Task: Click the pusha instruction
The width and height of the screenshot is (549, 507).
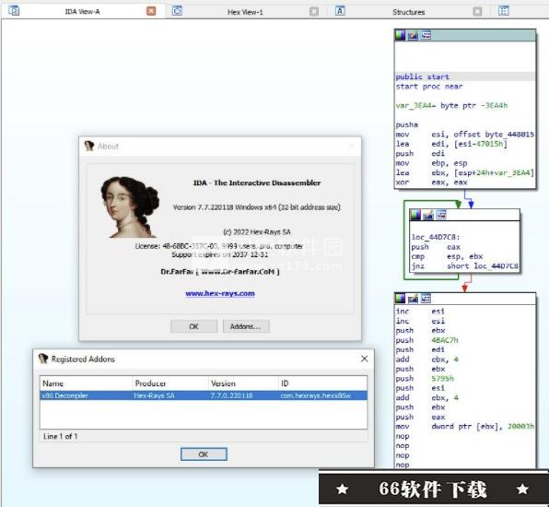Action: (x=406, y=124)
